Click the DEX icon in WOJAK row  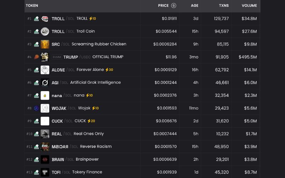coord(36,108)
